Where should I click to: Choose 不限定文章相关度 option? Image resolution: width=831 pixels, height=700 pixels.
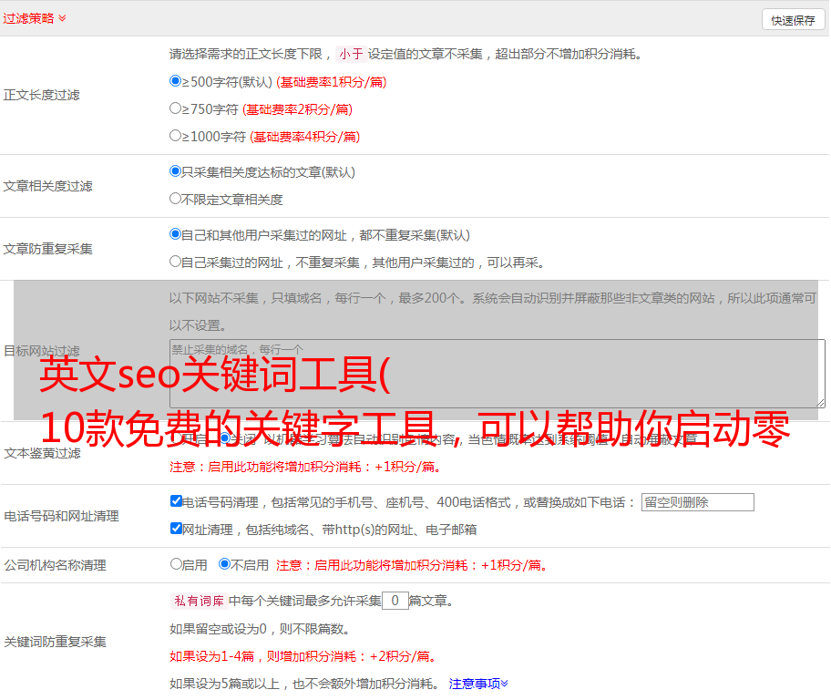[x=176, y=199]
